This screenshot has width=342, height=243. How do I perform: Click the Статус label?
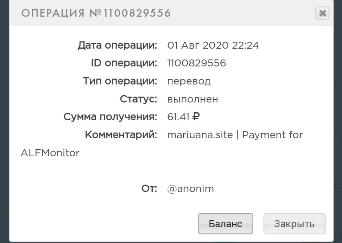point(138,99)
